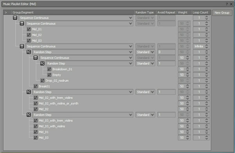Select the Mid_02_with_trem_violins label
The width and height of the screenshot is (235, 153).
56,98
